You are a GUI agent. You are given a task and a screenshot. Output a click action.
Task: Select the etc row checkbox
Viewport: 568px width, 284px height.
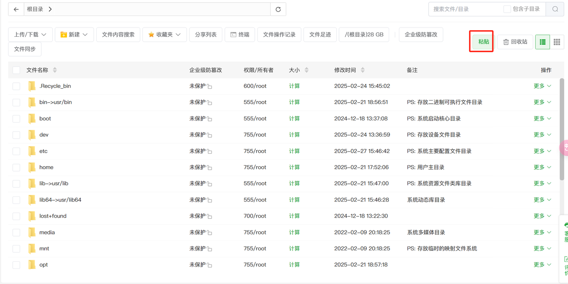16,151
